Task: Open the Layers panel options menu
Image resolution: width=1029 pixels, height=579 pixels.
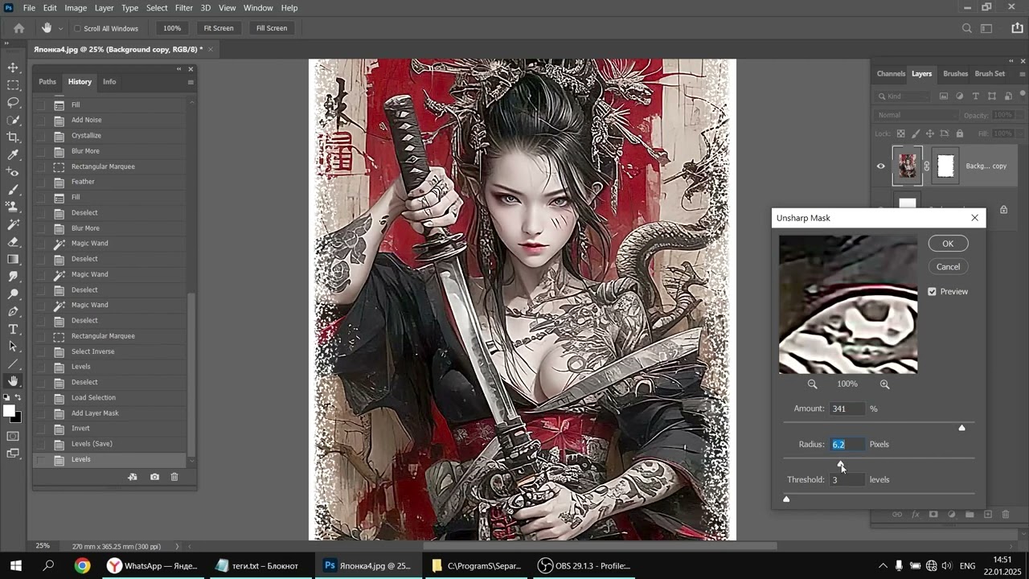Action: (1022, 74)
